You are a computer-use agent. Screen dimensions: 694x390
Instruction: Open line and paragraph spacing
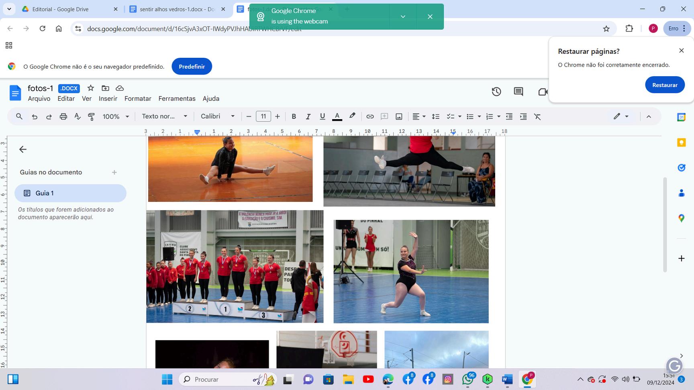tap(435, 116)
